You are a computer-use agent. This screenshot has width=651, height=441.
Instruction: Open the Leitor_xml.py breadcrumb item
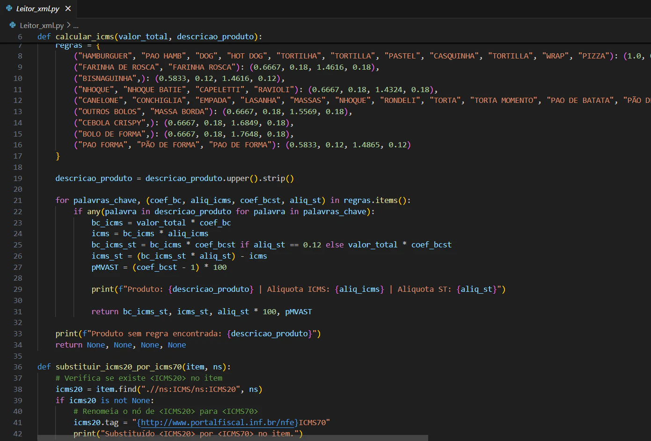coord(42,25)
